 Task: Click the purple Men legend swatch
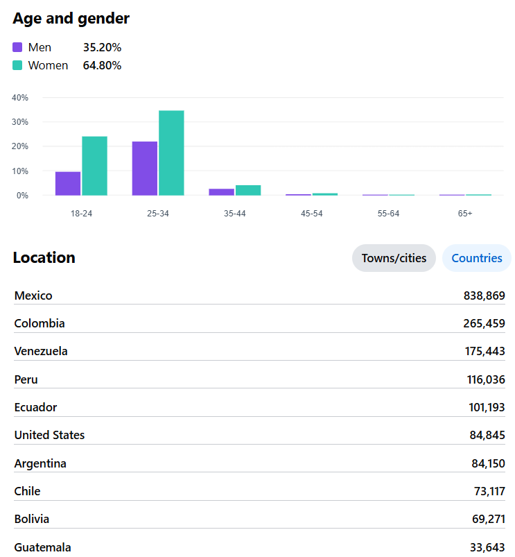[x=17, y=48]
